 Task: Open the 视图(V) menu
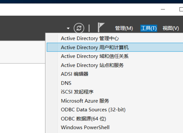171,28
